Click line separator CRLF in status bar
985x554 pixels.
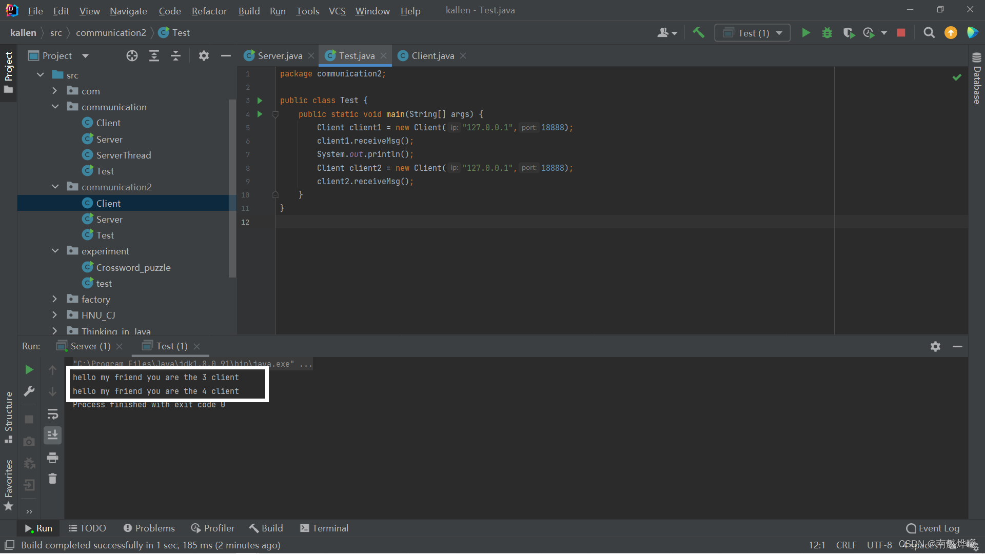point(846,545)
